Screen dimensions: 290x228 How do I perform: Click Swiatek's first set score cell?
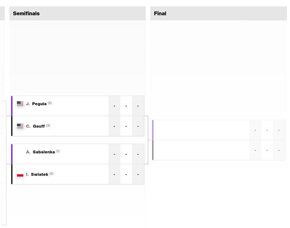point(114,175)
